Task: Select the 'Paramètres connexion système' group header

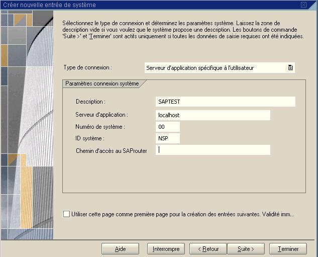Action: coord(102,83)
